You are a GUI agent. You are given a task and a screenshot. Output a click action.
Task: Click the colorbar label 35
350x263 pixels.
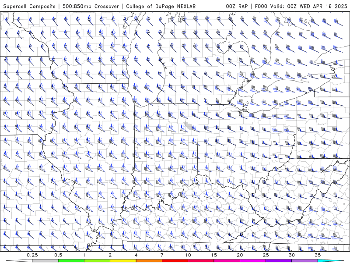coord(318,255)
